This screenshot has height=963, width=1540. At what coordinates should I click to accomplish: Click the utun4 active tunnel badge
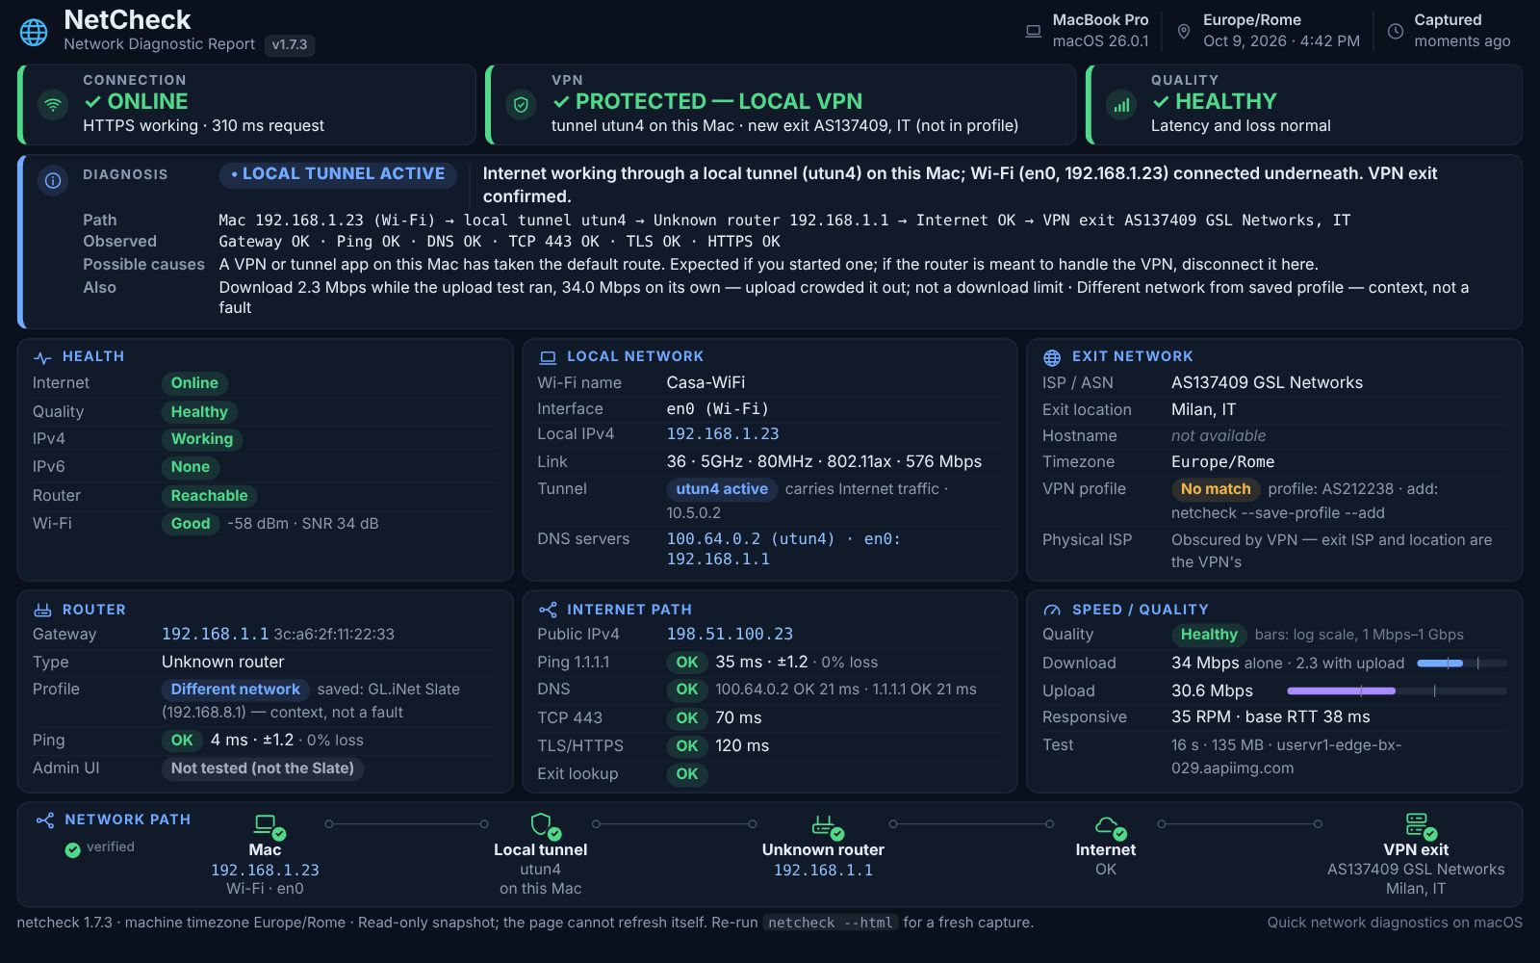pos(722,489)
